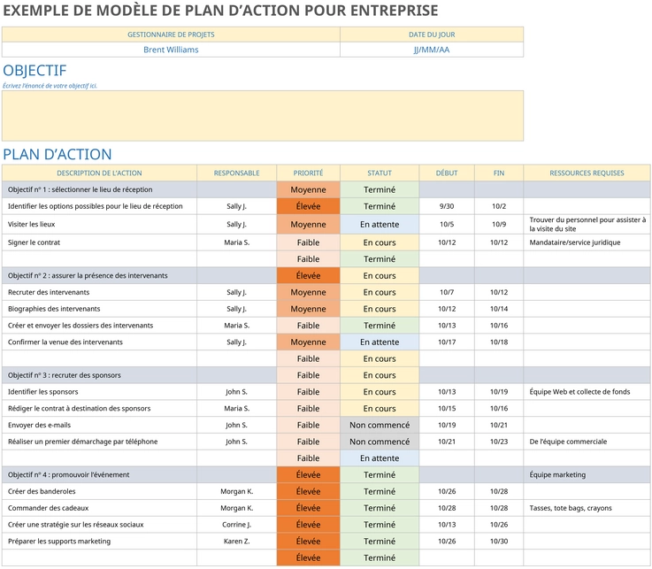This screenshot has height=569, width=652.
Task: Select the GESTIONNAIRE DE PROJETS header
Action: (171, 35)
